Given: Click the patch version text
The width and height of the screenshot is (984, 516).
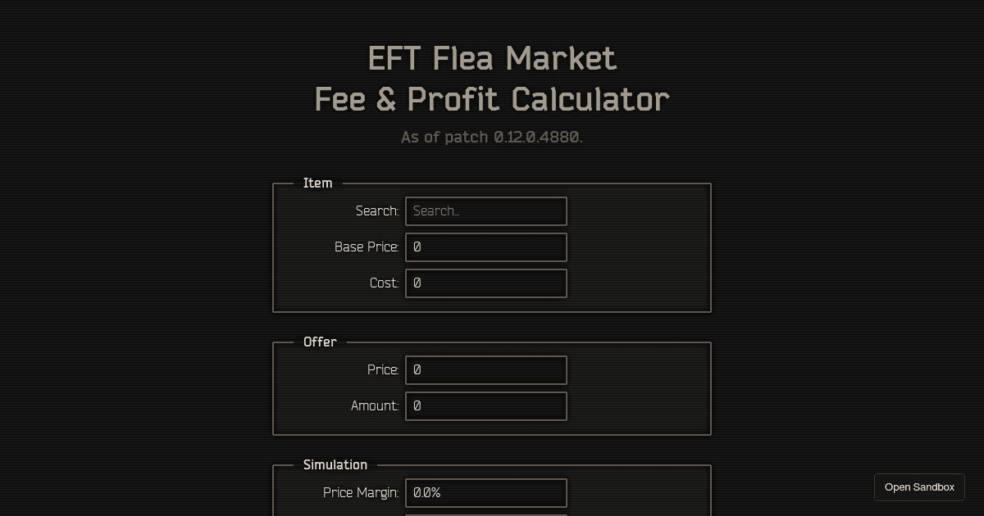Looking at the screenshot, I should click(491, 137).
